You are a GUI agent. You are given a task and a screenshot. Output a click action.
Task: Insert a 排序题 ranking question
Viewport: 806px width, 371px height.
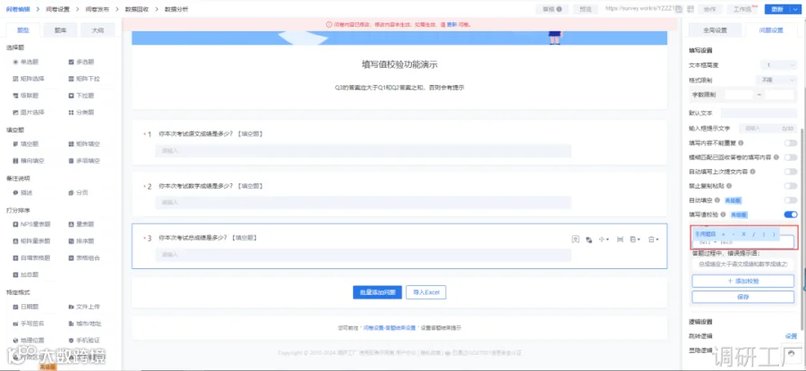[x=81, y=240]
